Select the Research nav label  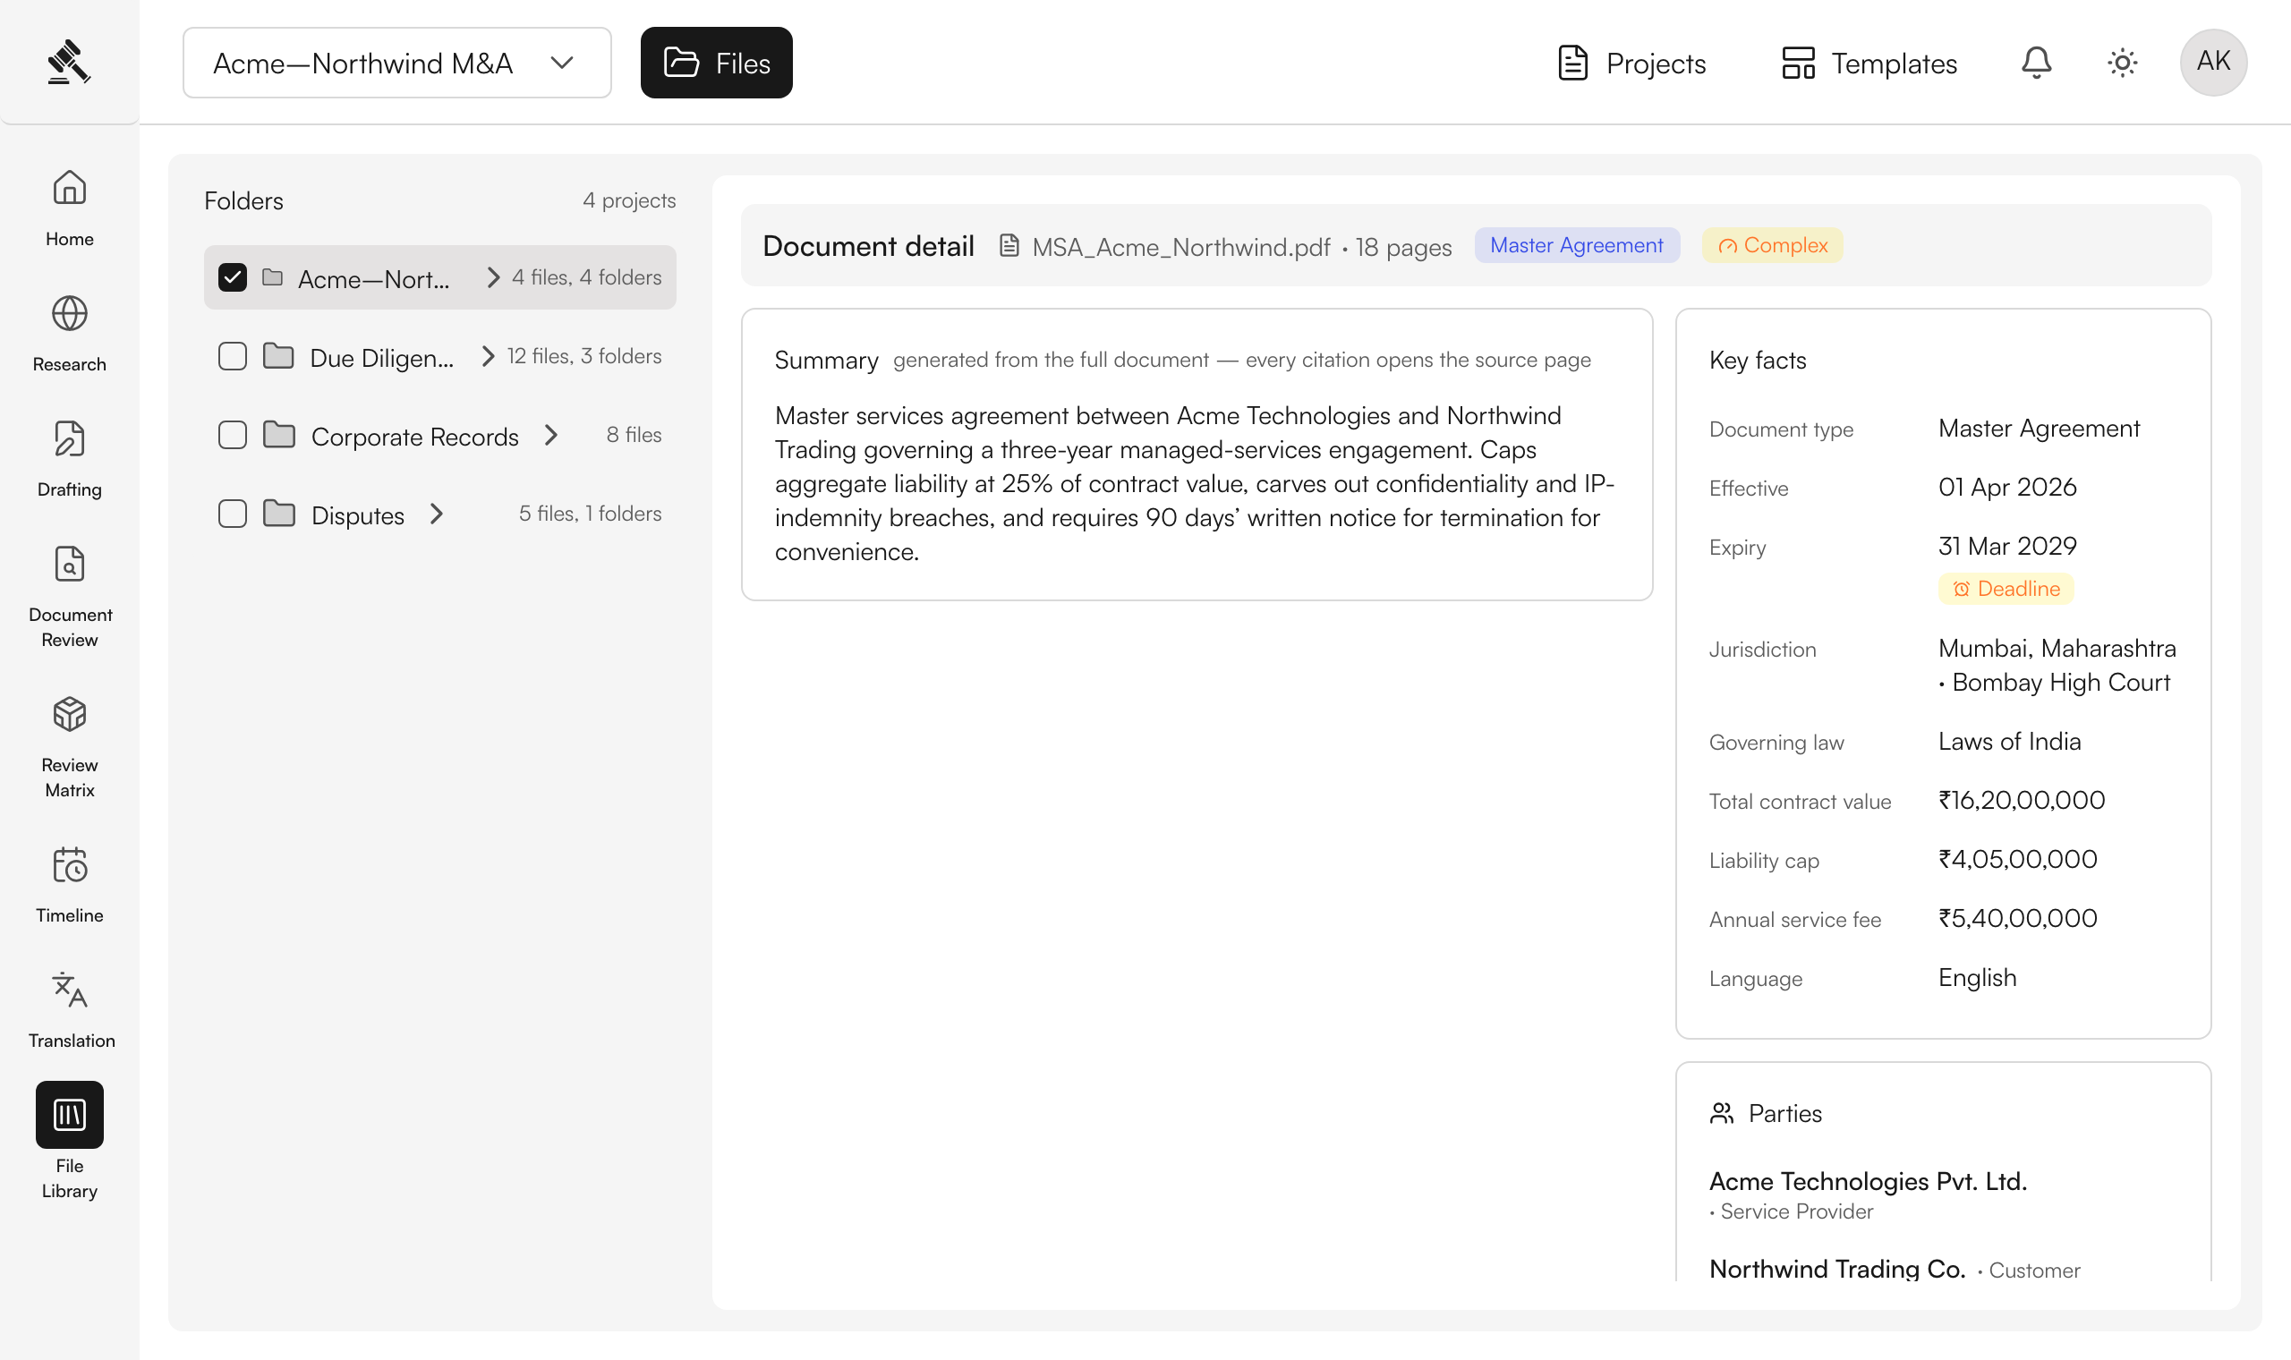70,365
